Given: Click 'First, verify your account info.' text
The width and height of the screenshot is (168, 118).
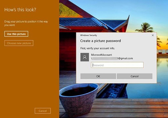Looking at the screenshot, I should (98, 48).
